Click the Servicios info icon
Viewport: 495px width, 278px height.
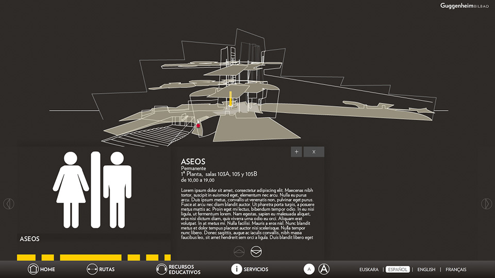click(x=236, y=269)
